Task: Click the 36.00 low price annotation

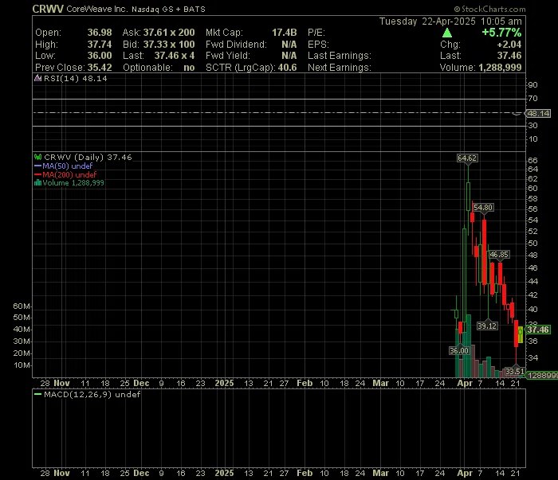Action: [x=459, y=351]
